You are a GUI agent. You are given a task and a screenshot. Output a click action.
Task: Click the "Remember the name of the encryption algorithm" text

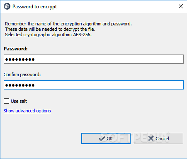click(x=53, y=24)
